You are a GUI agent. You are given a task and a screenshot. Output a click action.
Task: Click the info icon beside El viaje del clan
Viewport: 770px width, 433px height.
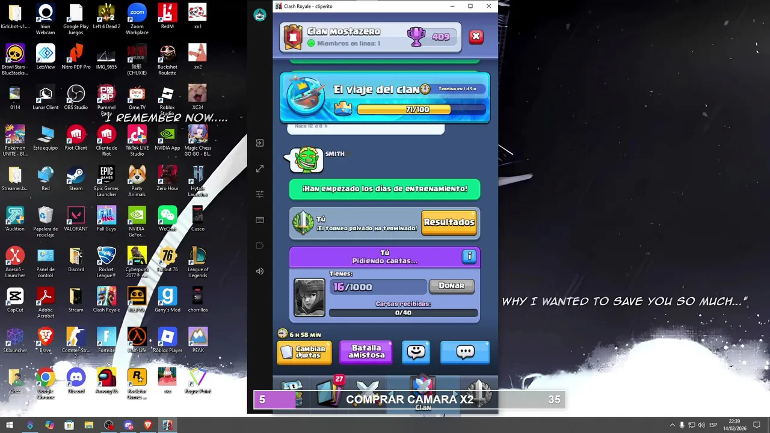pos(425,89)
